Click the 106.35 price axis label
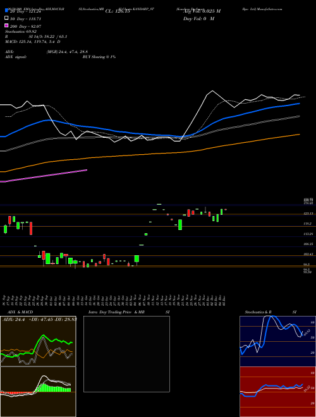 point(308,244)
